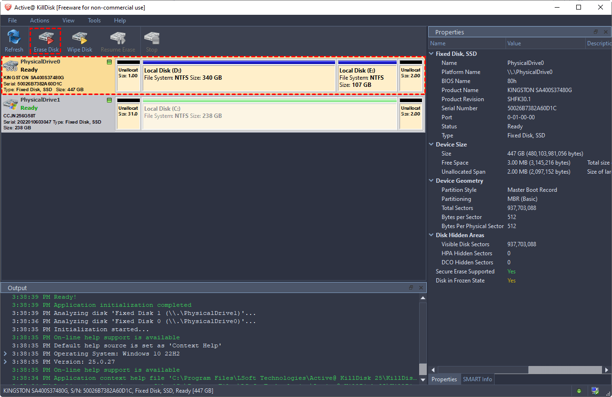Select the Erase Disk tool
The height and width of the screenshot is (397, 612).
click(x=46, y=38)
